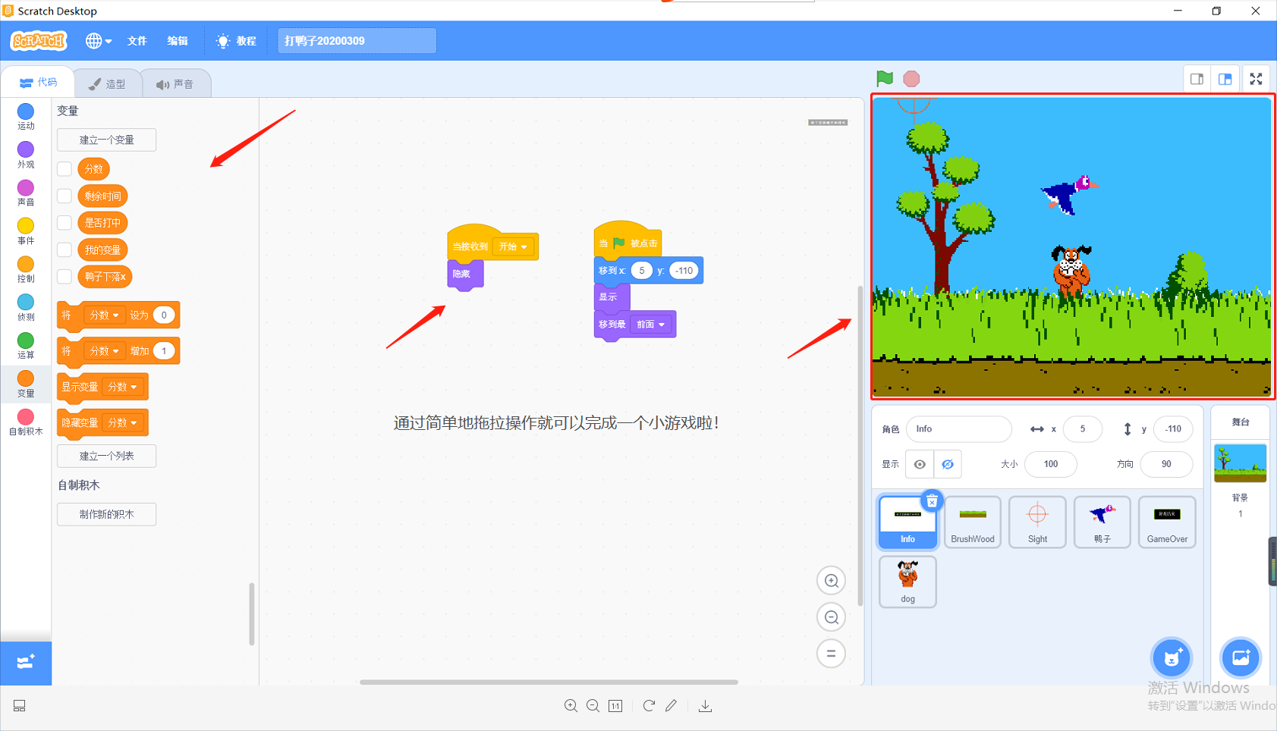Check the 剩余时间 variable checkbox
Image resolution: width=1277 pixels, height=731 pixels.
(64, 196)
